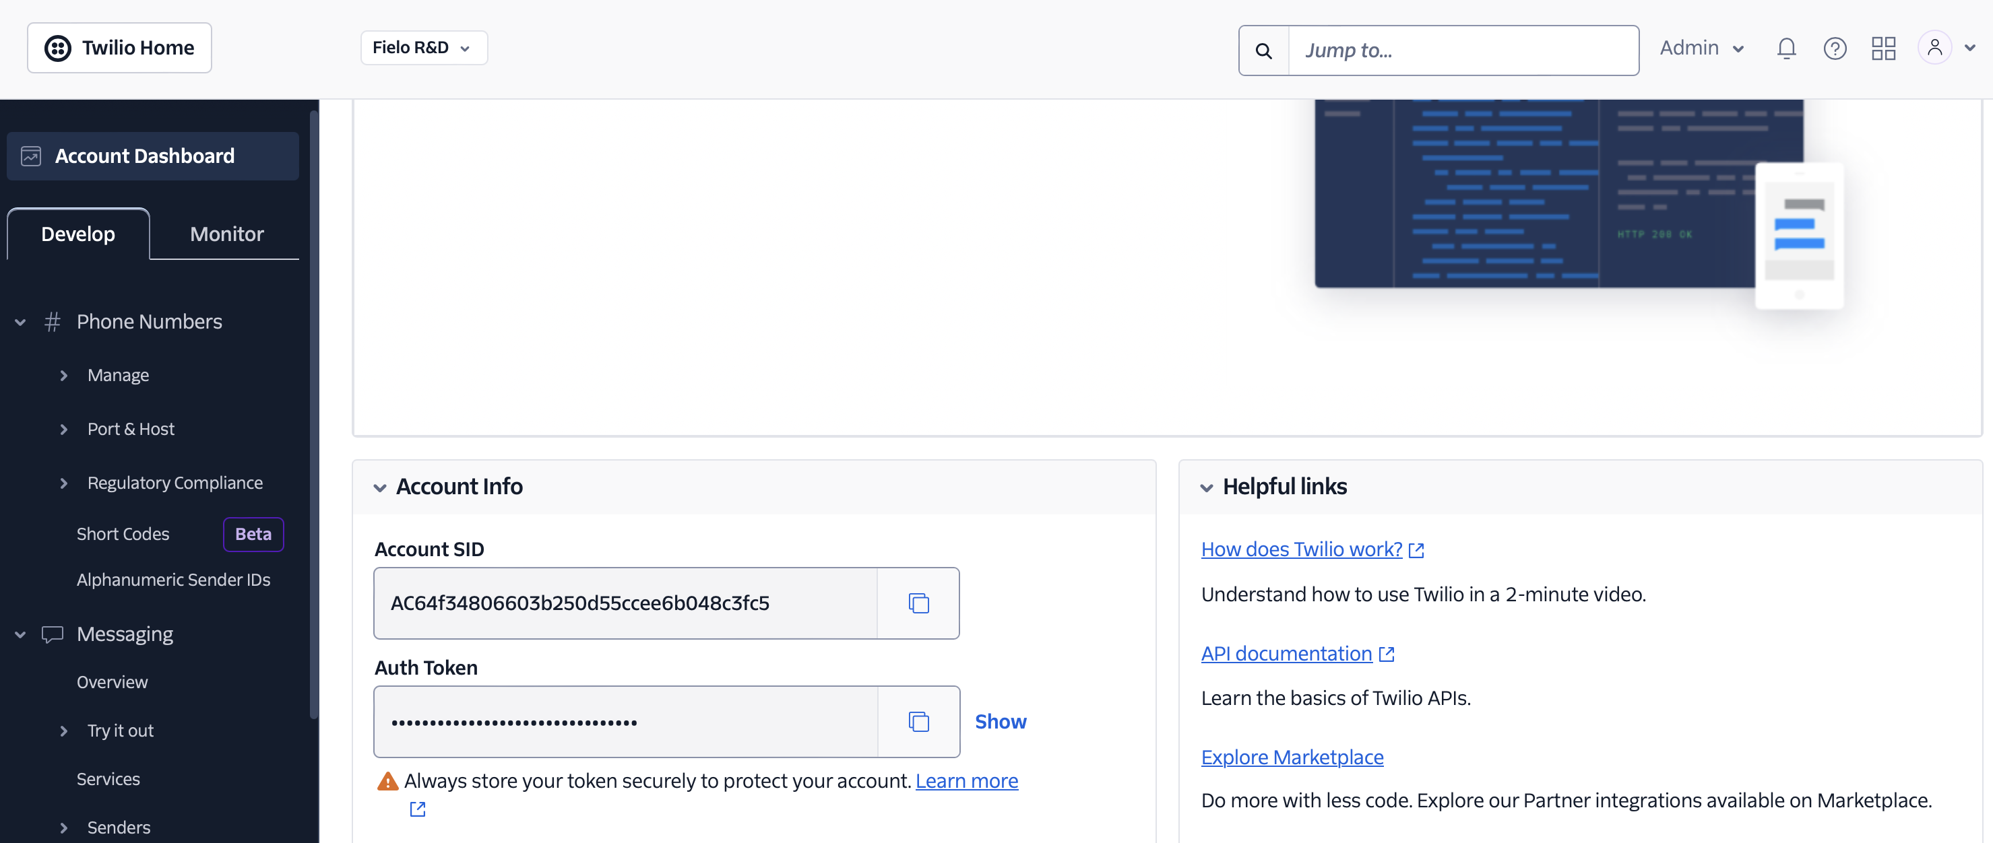Open the Admin dropdown menu
Viewport: 1993px width, 843px height.
[1702, 48]
